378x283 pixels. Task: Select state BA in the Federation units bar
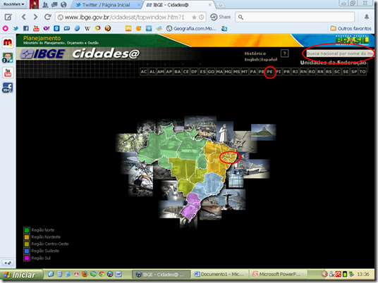click(178, 72)
